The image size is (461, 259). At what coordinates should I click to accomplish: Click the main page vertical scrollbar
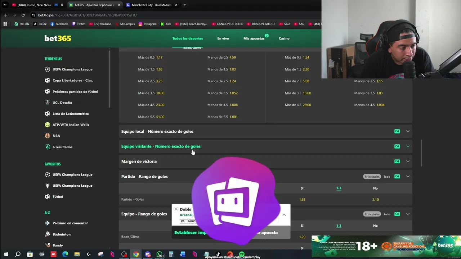pyautogui.click(x=421, y=153)
